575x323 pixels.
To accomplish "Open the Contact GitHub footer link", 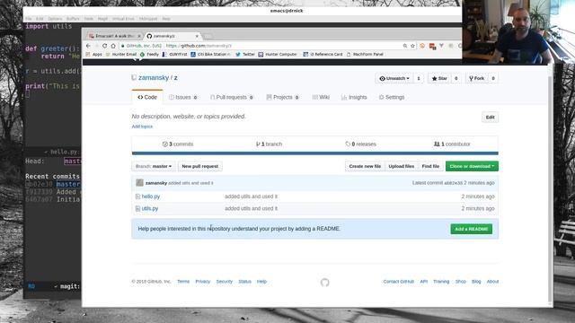I will 399,282.
